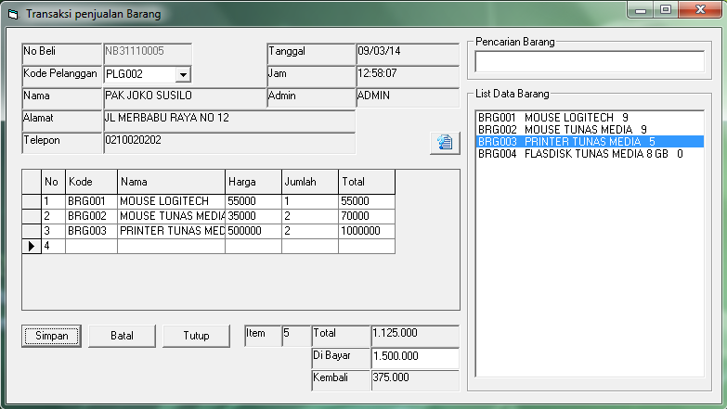Click grid Nama cell in row 2

tap(171, 216)
